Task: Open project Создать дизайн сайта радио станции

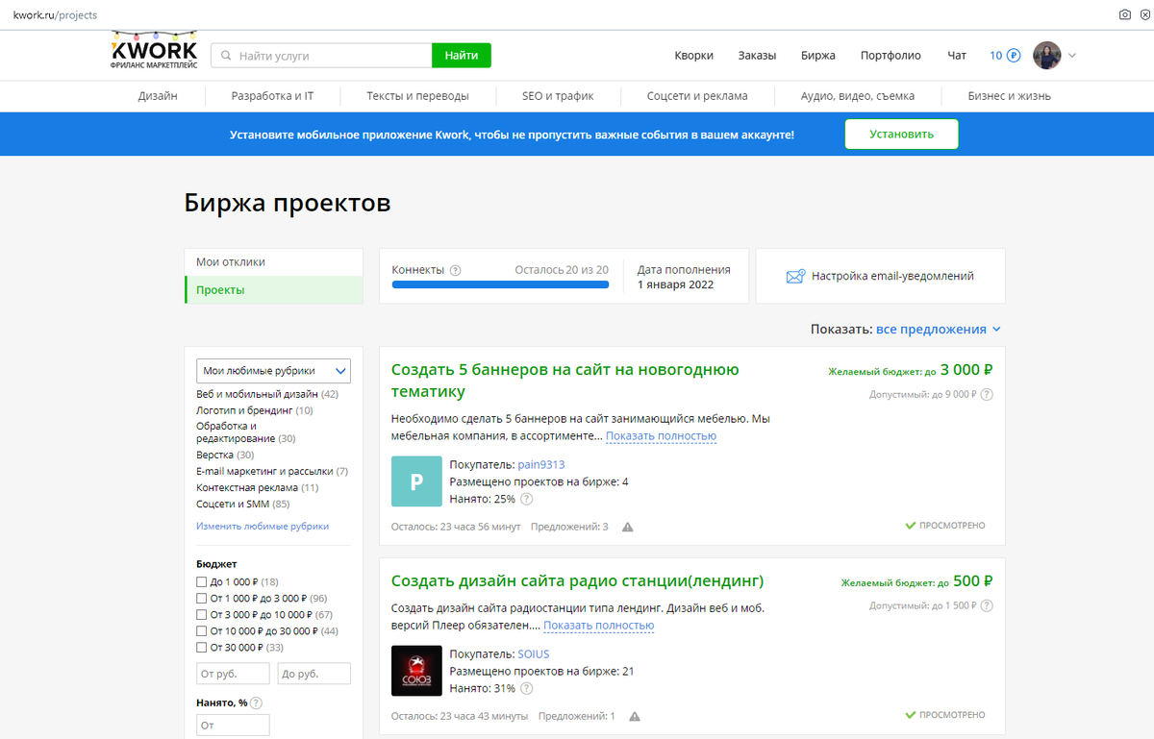Action: coord(578,581)
